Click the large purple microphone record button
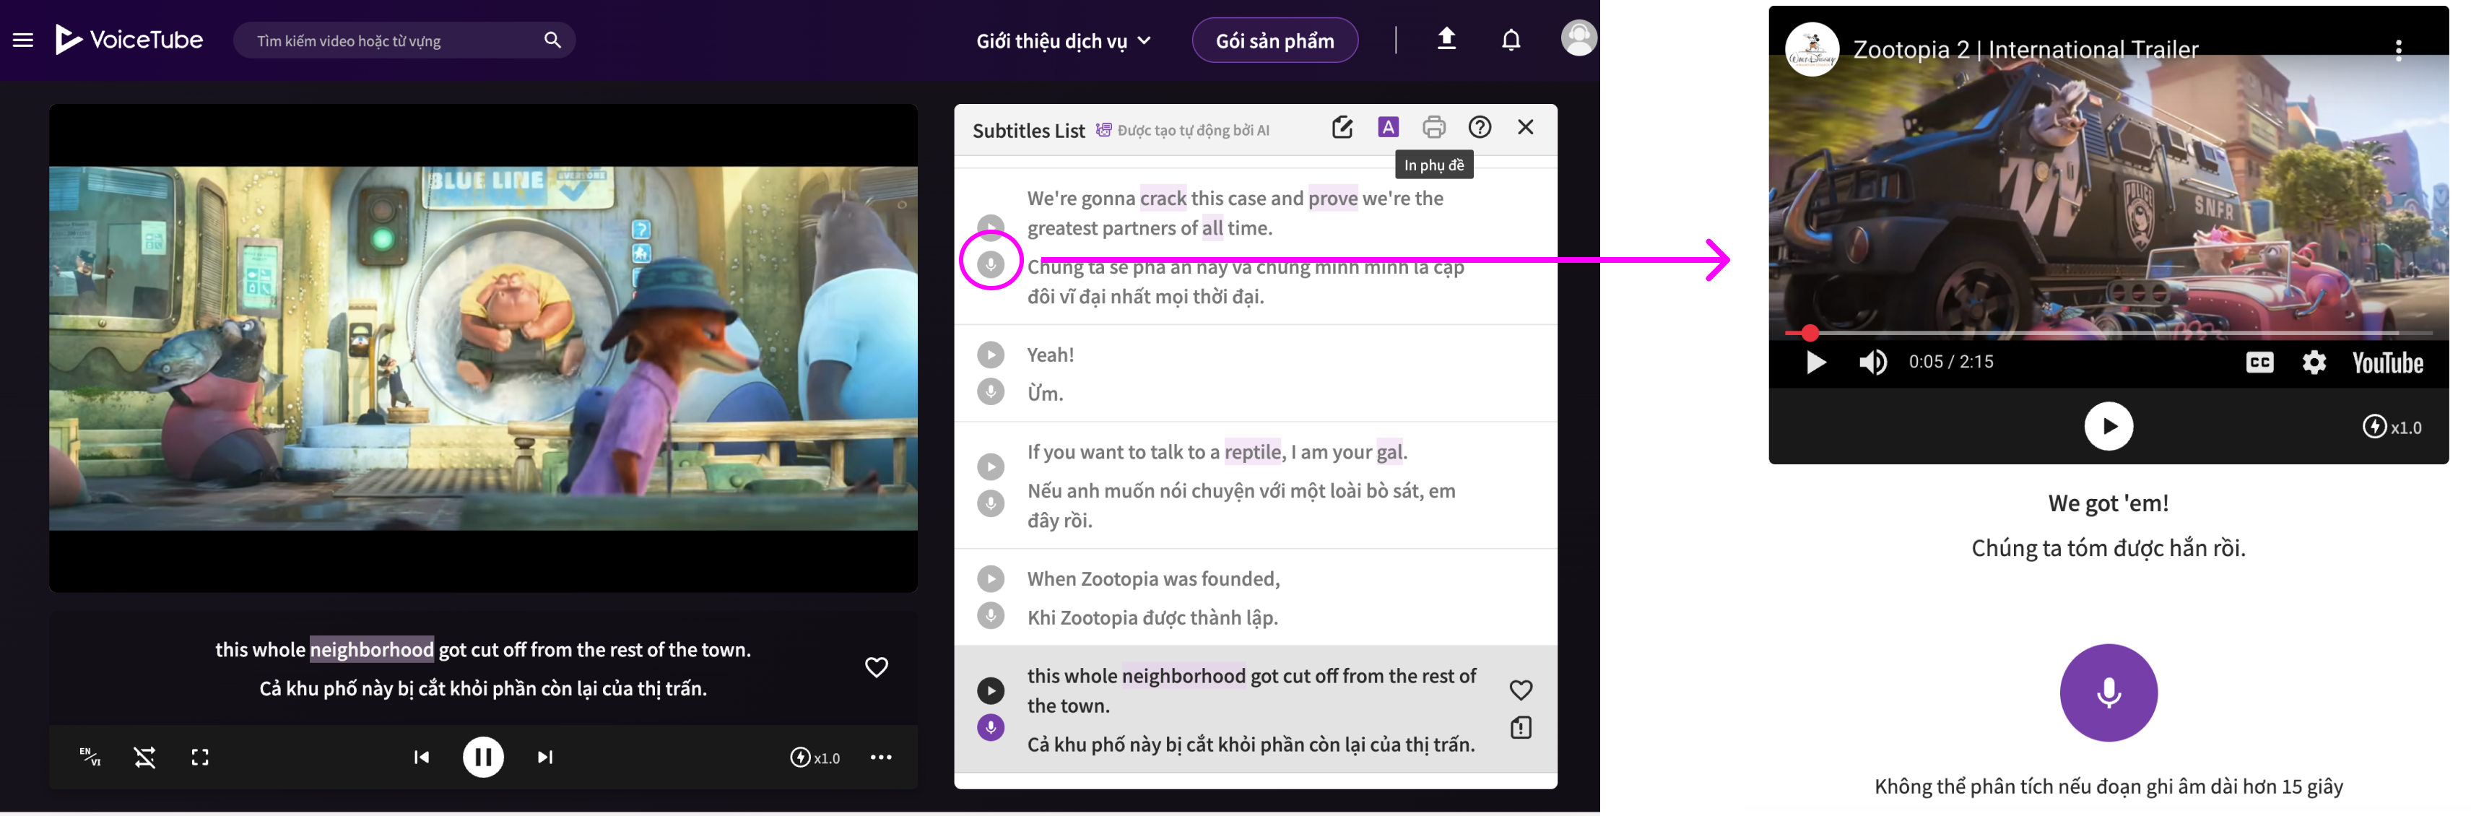Image resolution: width=2471 pixels, height=816 pixels. pyautogui.click(x=2108, y=693)
